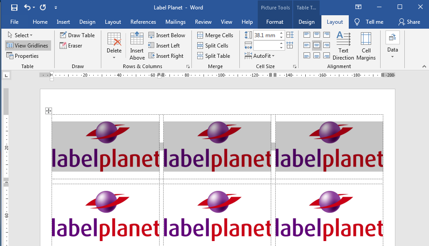Switch to the Insert tab
The height and width of the screenshot is (246, 429).
pyautogui.click(x=63, y=22)
